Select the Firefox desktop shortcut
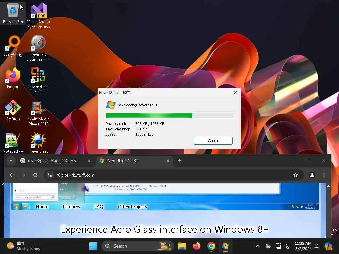 tap(13, 78)
